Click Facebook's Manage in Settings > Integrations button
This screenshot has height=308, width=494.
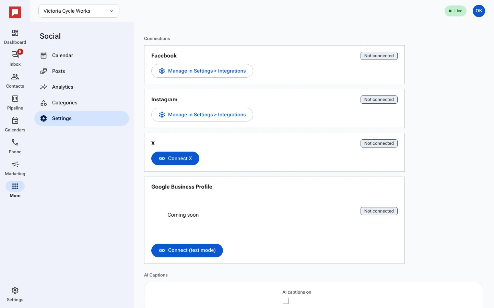pyautogui.click(x=202, y=71)
